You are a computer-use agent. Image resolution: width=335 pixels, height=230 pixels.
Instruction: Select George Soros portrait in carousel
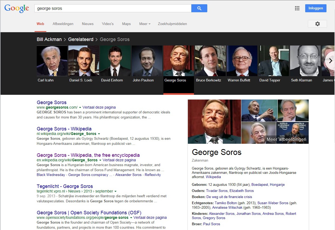(x=179, y=61)
